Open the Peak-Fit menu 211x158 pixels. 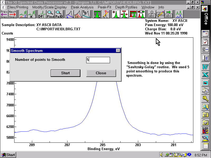(x=104, y=7)
